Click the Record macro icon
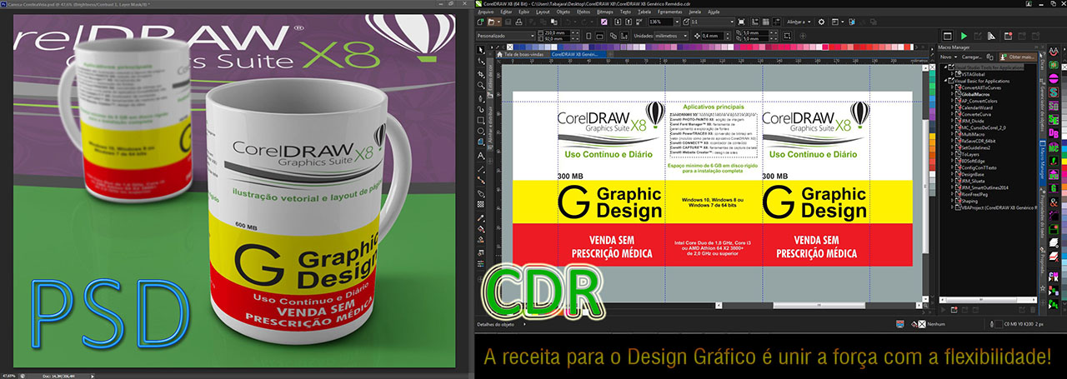Screen dimensions: 1067x379 (x=1008, y=36)
